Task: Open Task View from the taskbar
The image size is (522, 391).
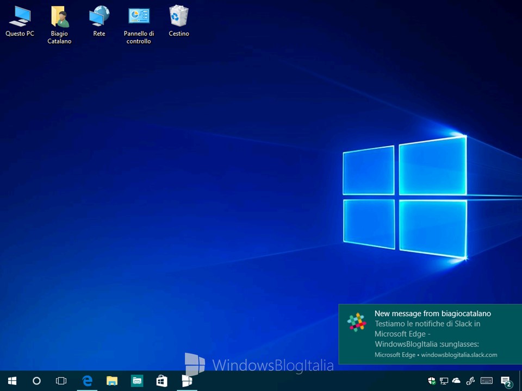Action: (61, 381)
